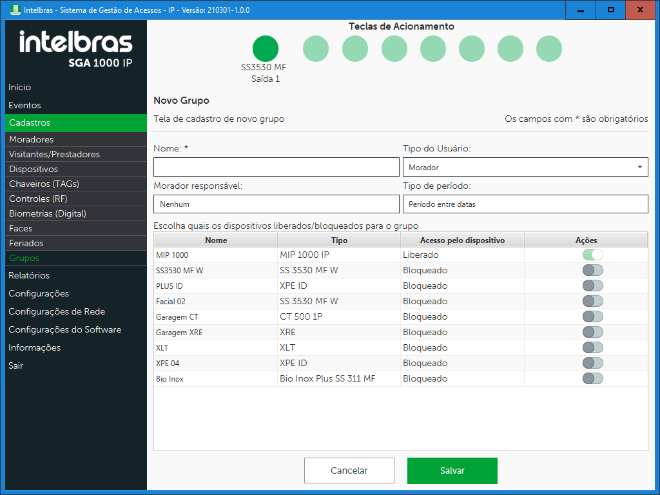The width and height of the screenshot is (660, 495).
Task: Click the second activation key circle
Action: pyautogui.click(x=316, y=49)
